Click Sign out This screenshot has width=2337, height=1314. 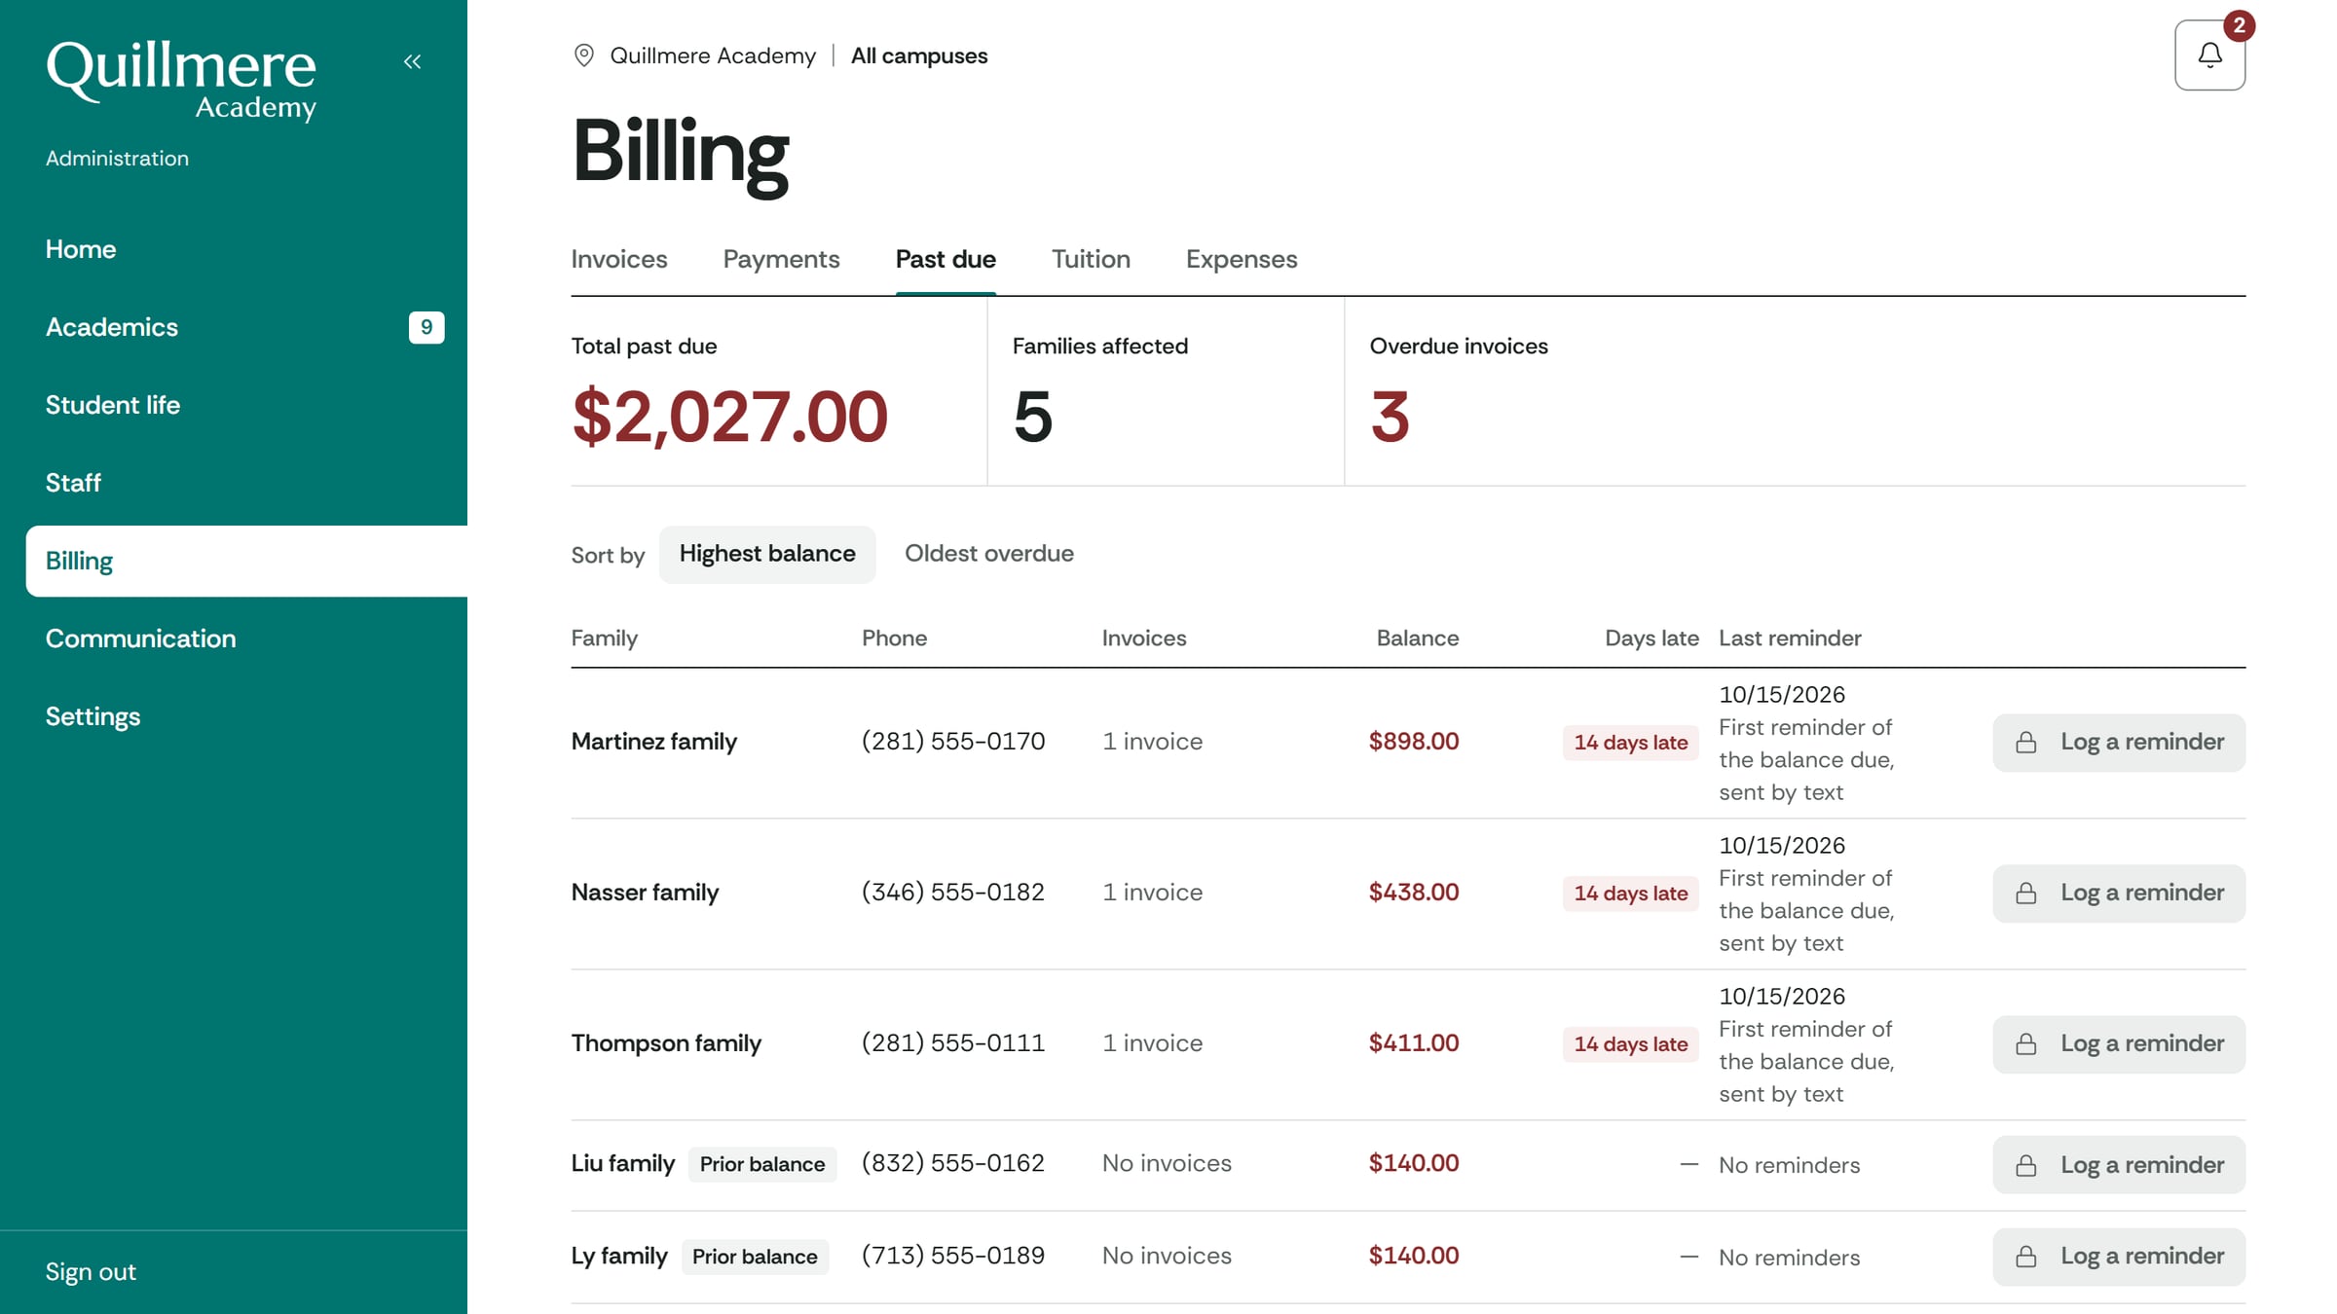tap(91, 1272)
